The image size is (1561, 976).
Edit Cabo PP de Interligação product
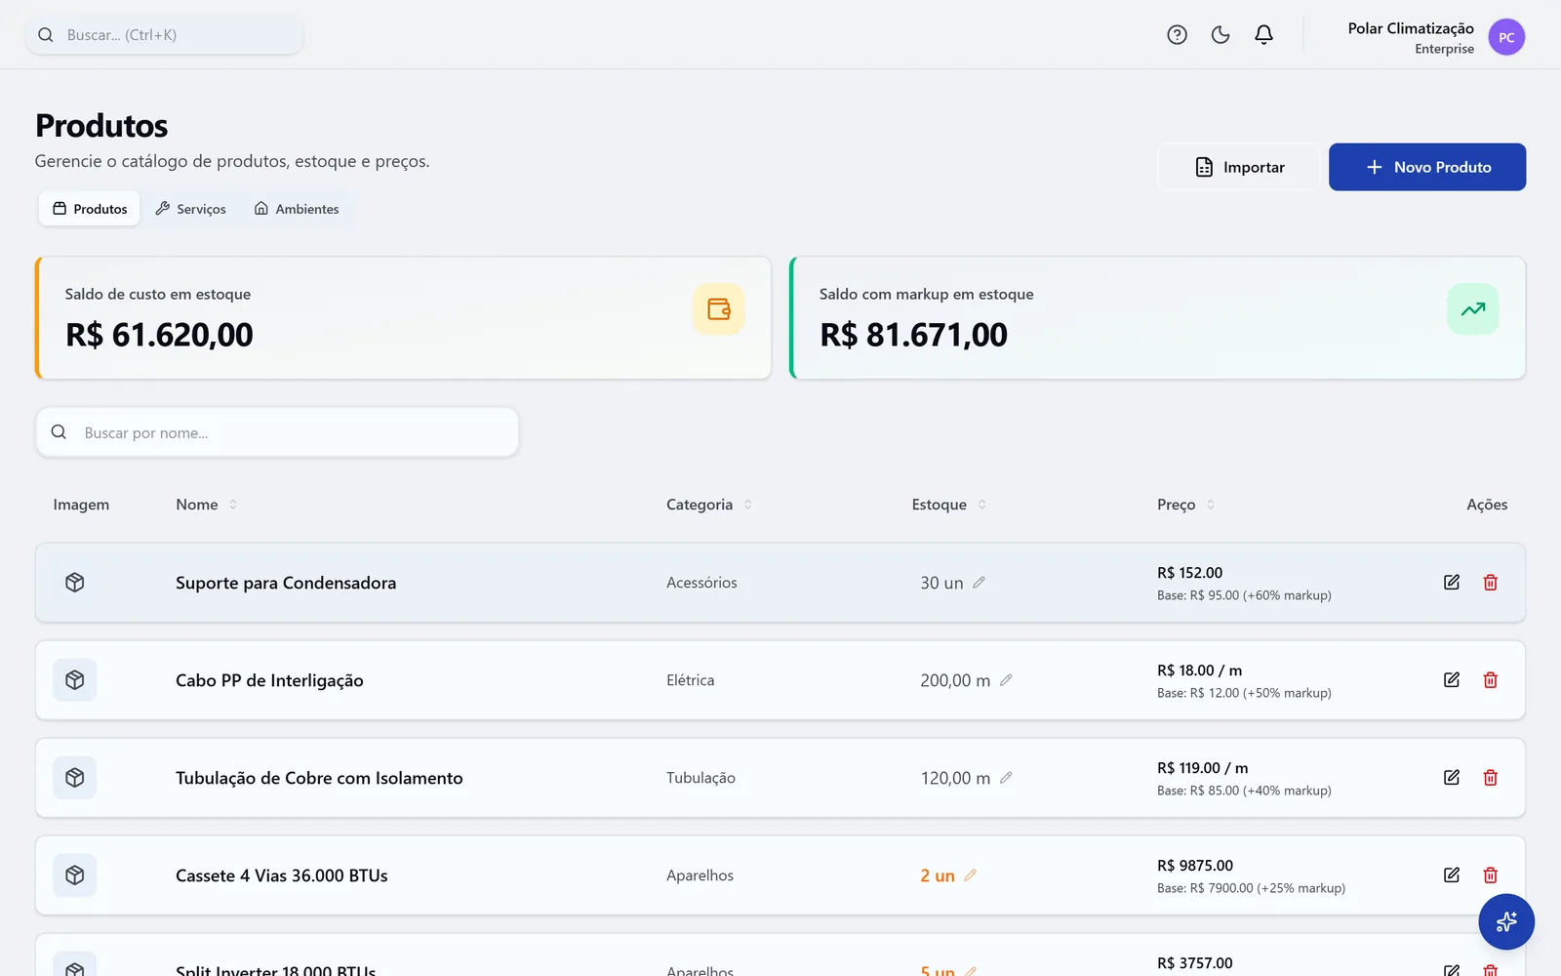1452,680
